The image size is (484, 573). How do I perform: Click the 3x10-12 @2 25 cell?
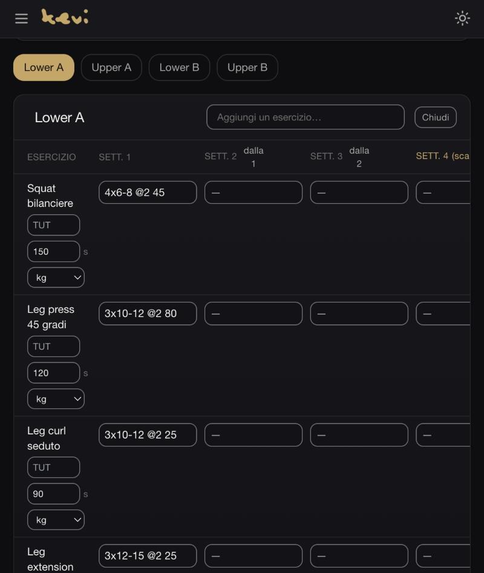point(148,435)
